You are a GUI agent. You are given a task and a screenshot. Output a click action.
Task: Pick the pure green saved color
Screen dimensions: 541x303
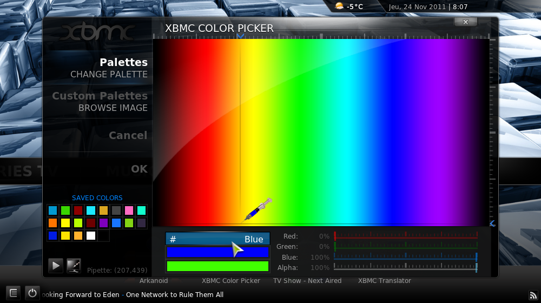65,210
